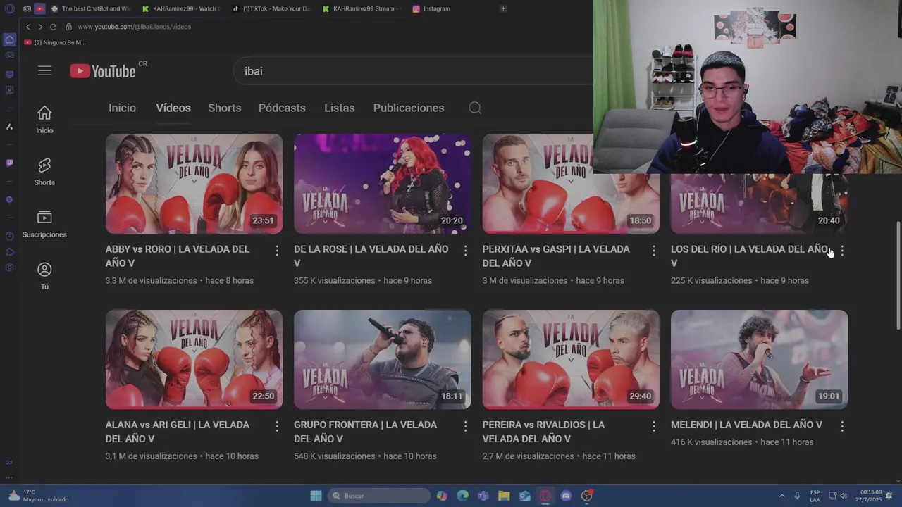Viewport: 902px width, 507px height.
Task: Open Suscripciones in the YouTube sidebar
Action: click(44, 224)
